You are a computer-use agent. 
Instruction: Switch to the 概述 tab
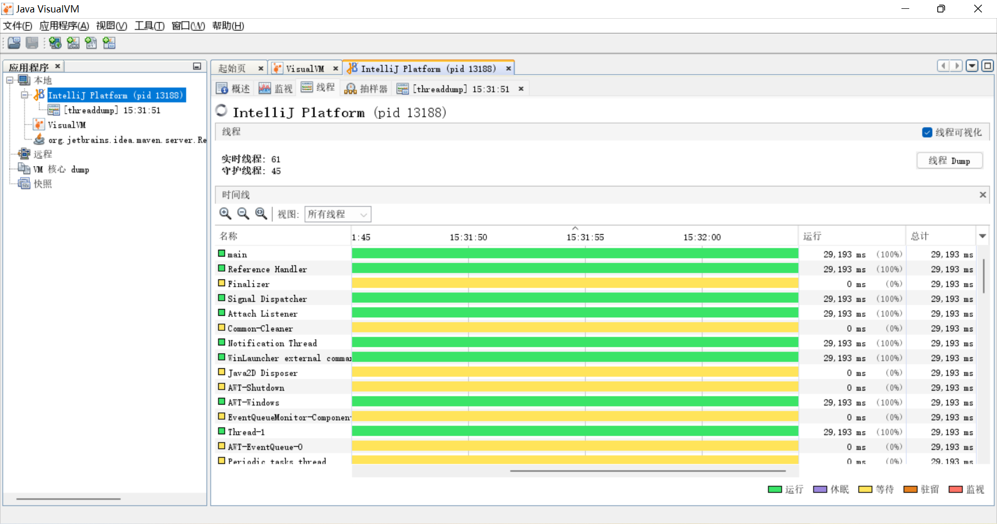click(x=233, y=89)
